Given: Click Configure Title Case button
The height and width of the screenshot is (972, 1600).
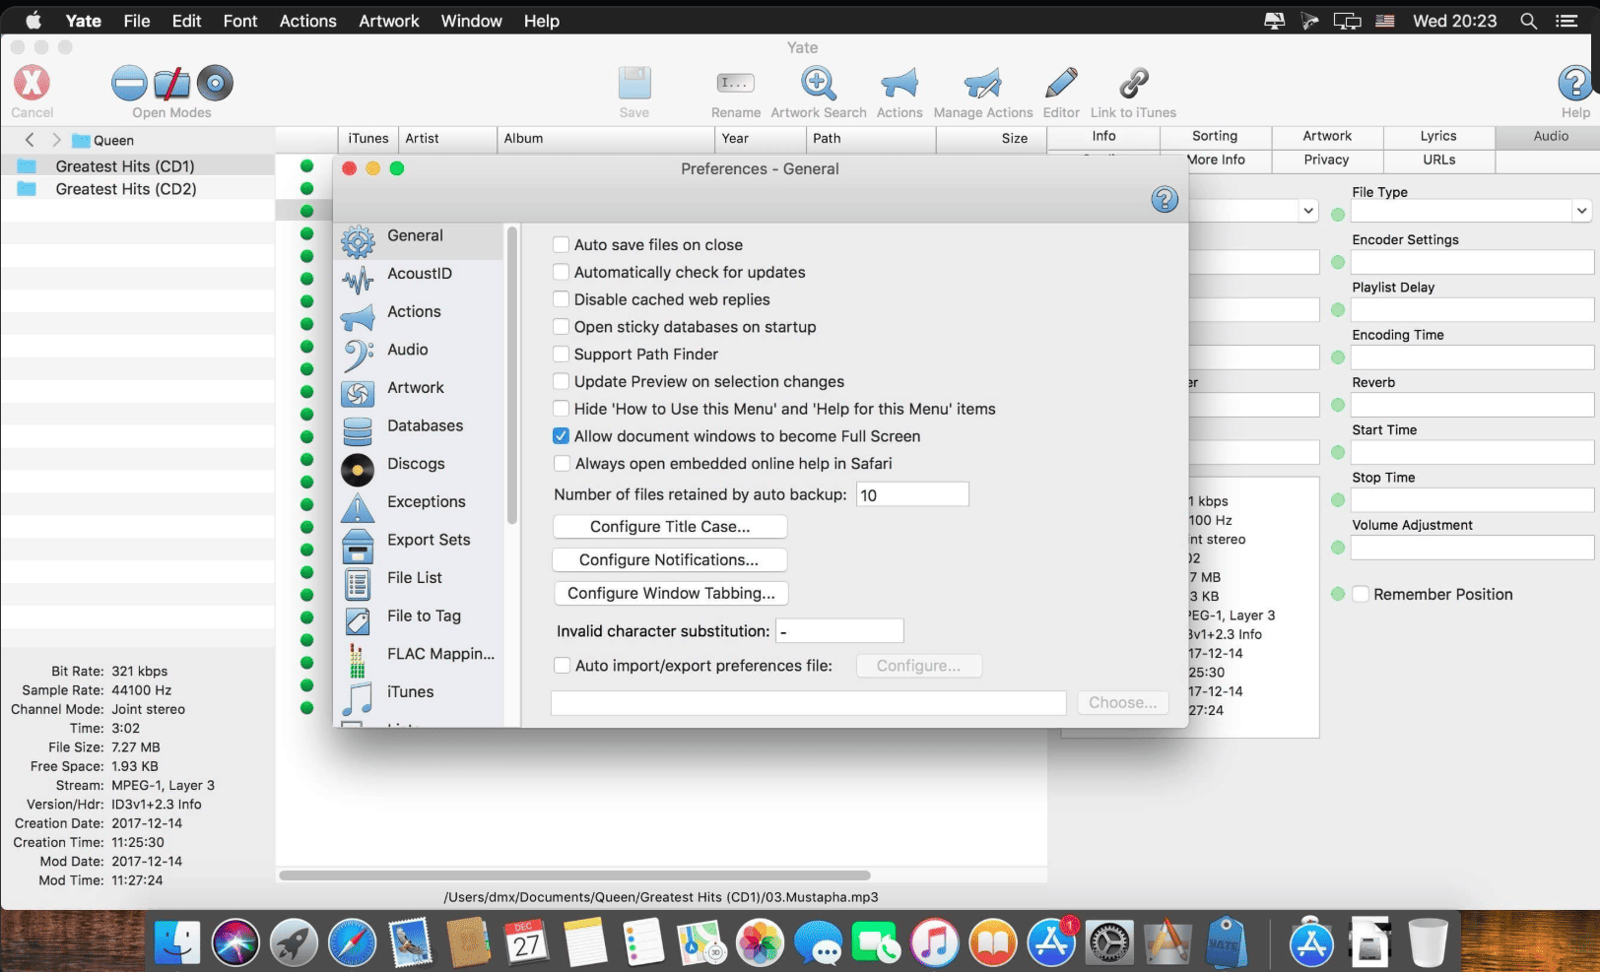Looking at the screenshot, I should point(670,528).
